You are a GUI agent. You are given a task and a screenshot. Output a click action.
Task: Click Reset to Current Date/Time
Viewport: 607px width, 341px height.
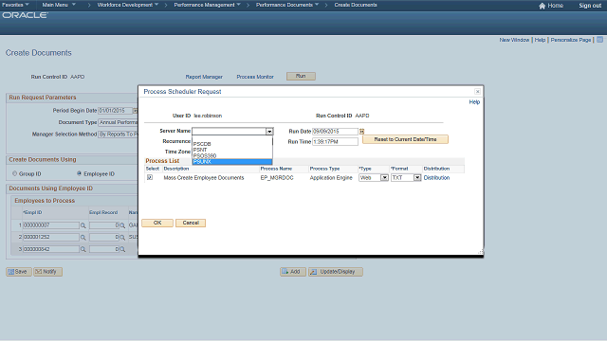click(405, 139)
